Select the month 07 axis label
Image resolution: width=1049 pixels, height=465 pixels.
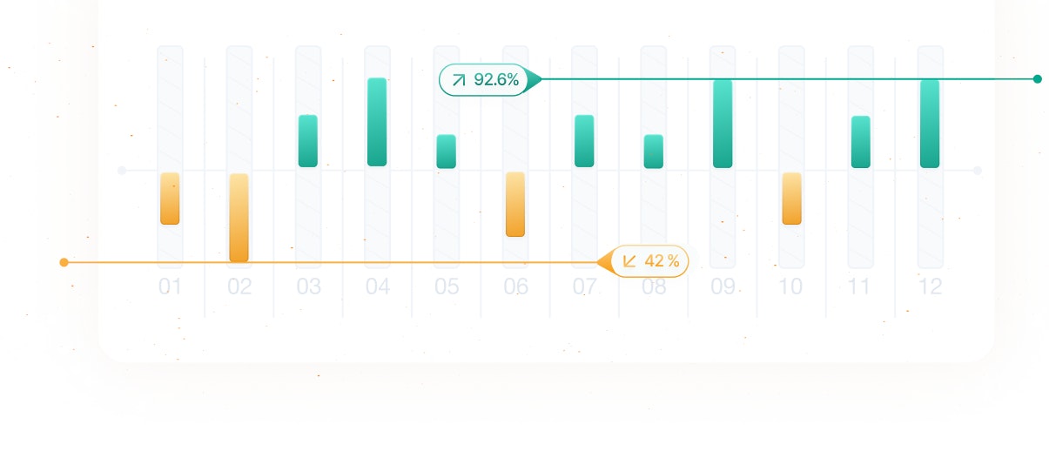585,286
